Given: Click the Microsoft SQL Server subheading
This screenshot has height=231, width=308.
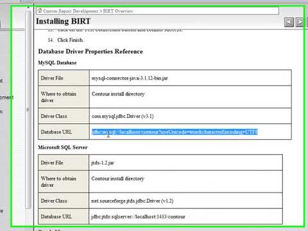Looking at the screenshot, I should (63, 148).
